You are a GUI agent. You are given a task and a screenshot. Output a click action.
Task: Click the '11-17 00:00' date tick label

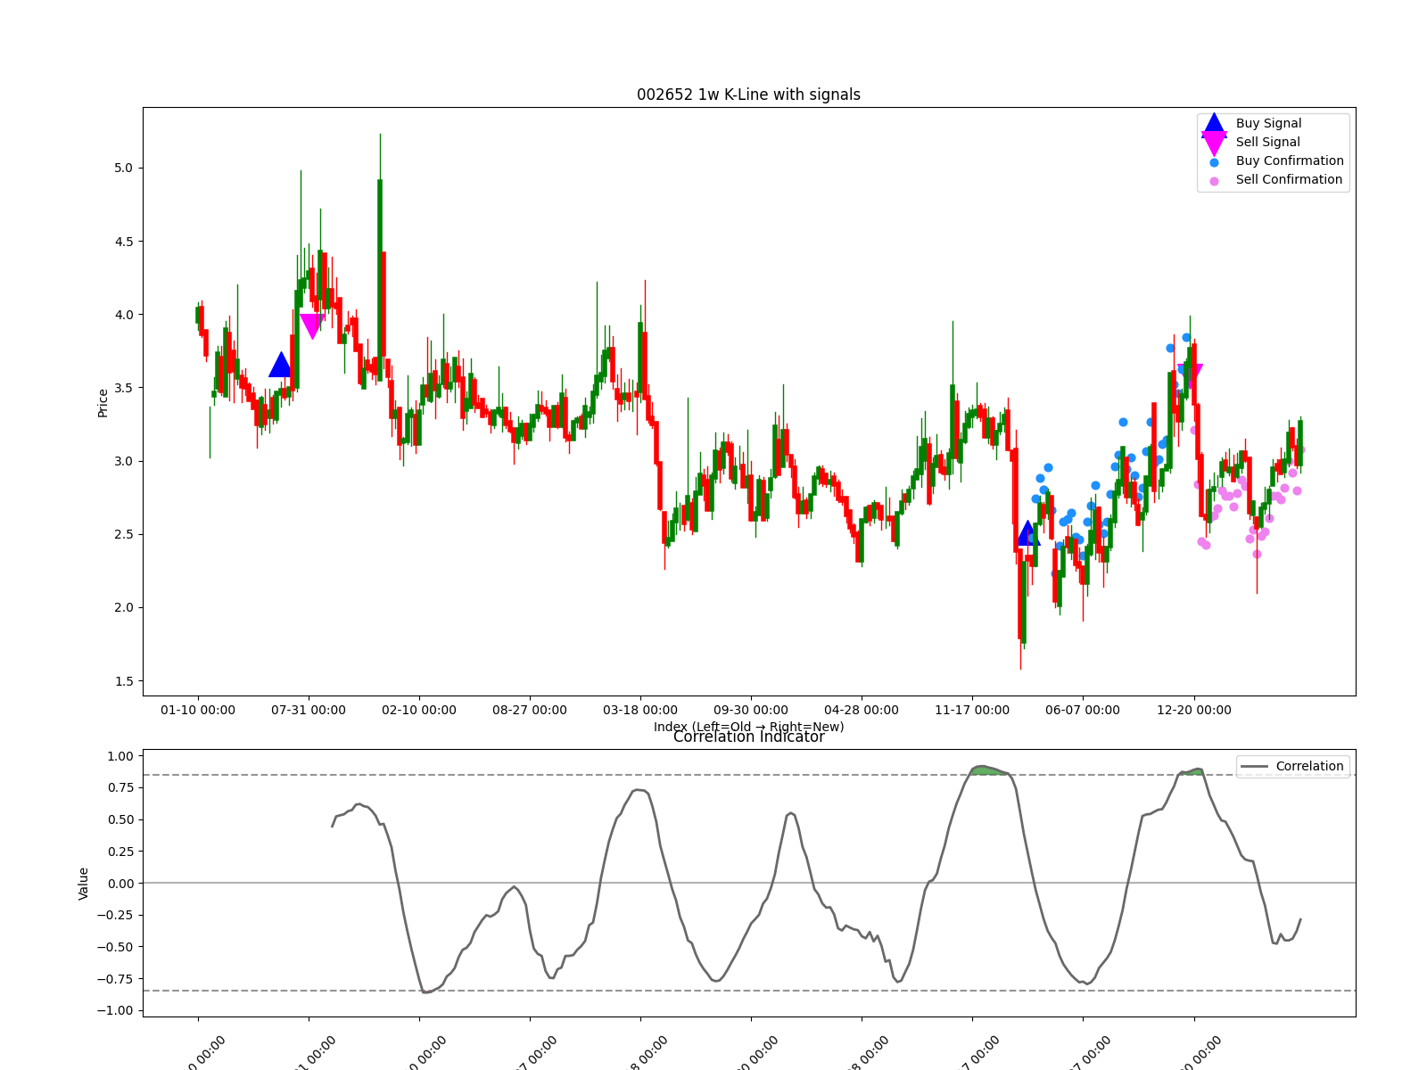972,710
